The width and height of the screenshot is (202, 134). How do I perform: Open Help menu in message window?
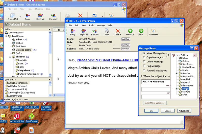(x=110, y=25)
